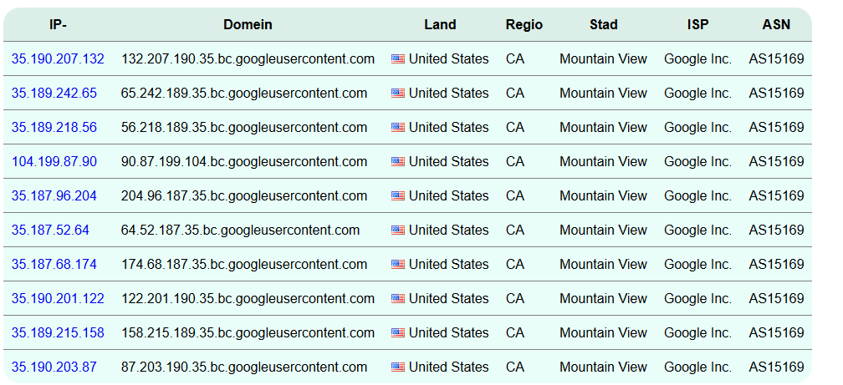Open IP link 35.189.215.158
This screenshot has width=843, height=385.
pos(58,333)
